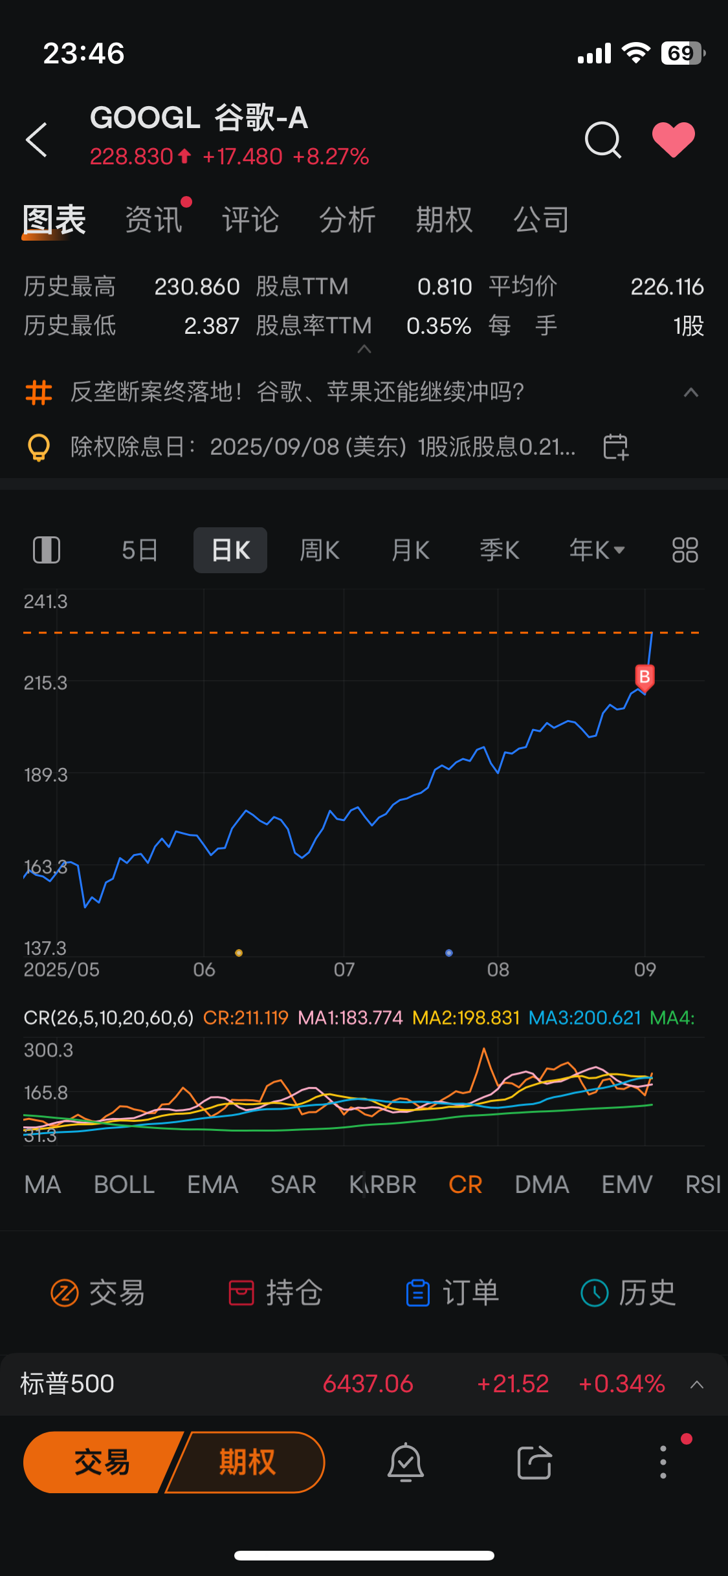
Task: Tap the 平均价 226.116 value
Action: point(667,287)
